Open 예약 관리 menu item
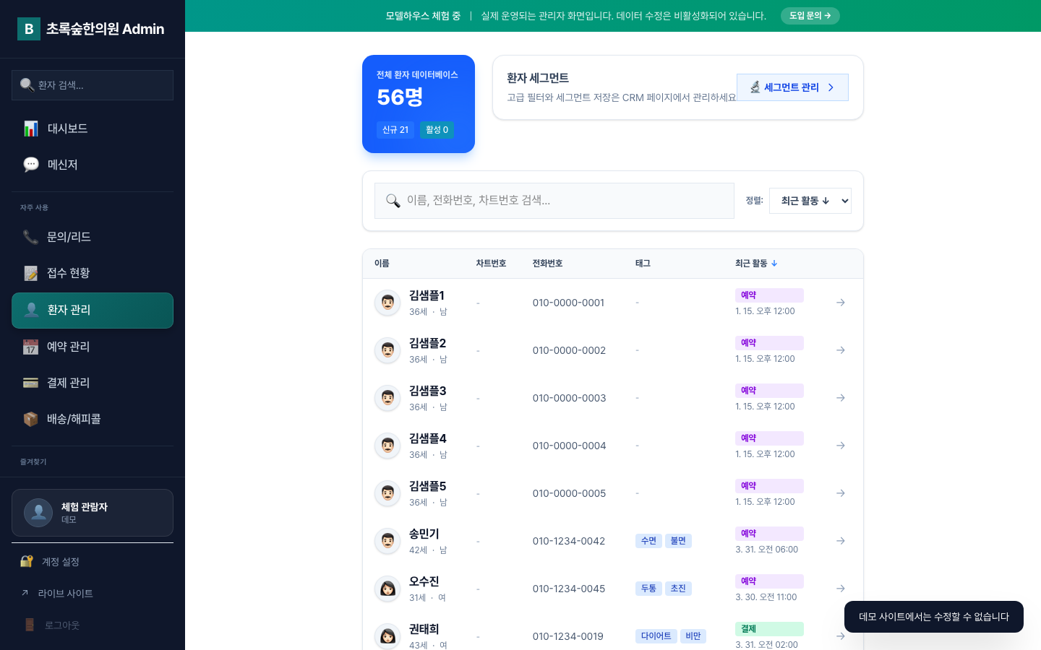 [93, 347]
